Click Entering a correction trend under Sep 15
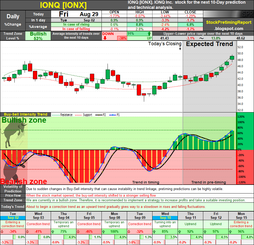The width and height of the screenshot is (254, 245). click(x=241, y=224)
